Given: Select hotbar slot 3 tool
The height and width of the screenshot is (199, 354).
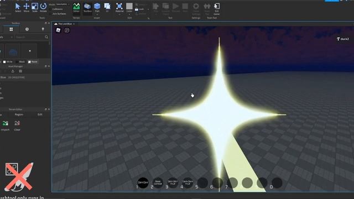Looking at the screenshot, I should [173, 183].
